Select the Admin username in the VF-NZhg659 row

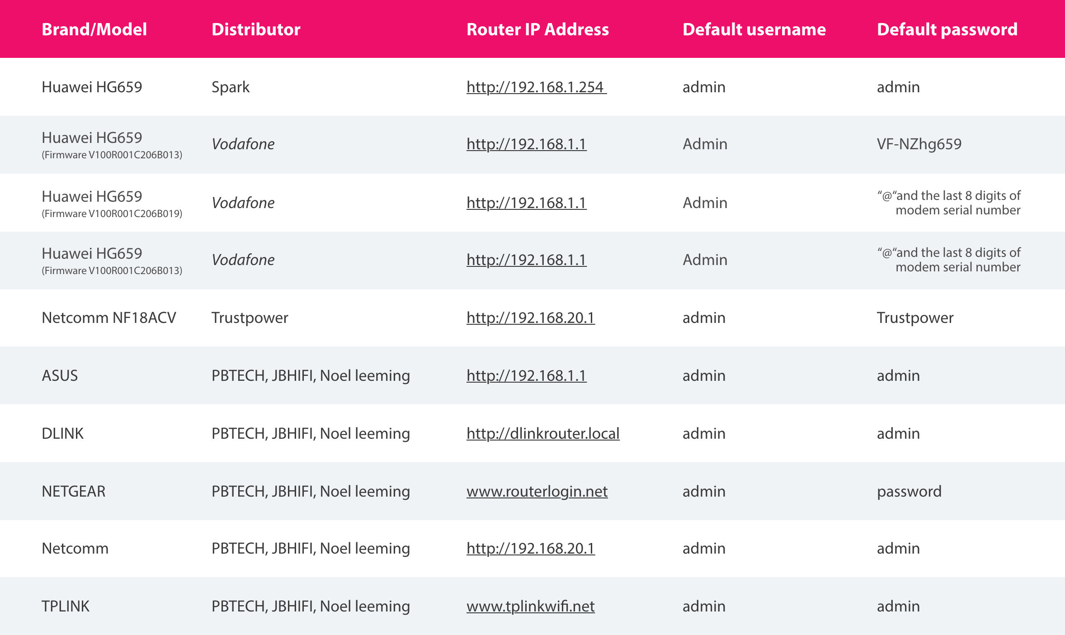click(x=705, y=144)
